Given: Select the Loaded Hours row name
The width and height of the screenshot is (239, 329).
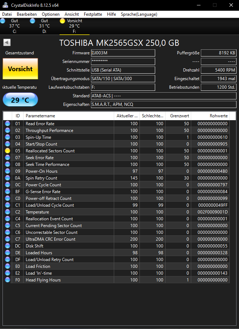Looking at the screenshot, I should (39, 253).
